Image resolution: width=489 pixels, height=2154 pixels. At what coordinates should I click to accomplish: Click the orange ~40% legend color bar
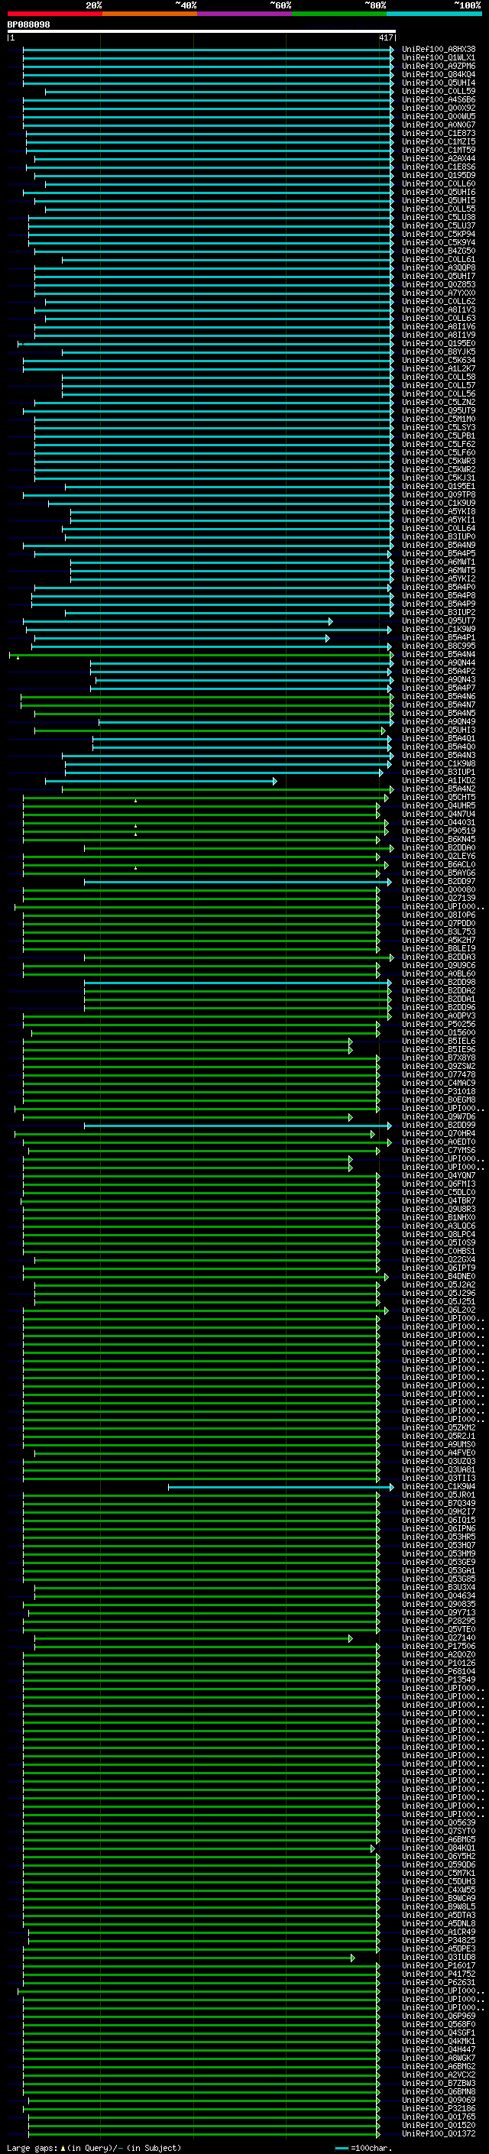point(149,14)
